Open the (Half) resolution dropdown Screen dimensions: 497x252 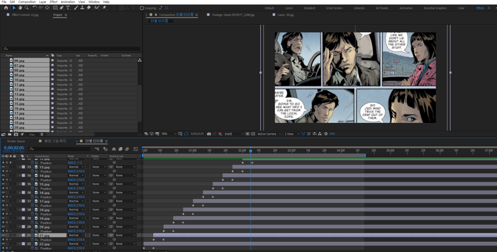coord(234,134)
